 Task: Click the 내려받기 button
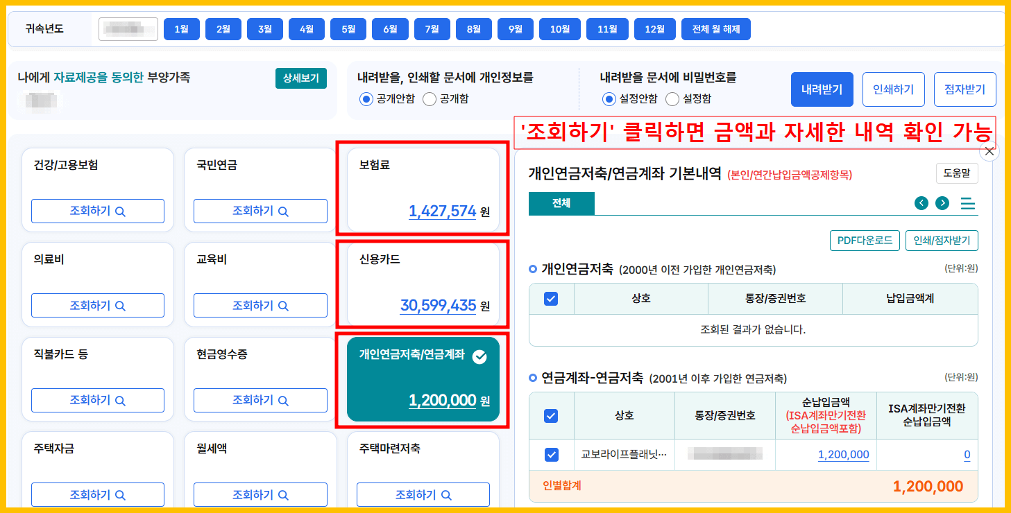click(x=822, y=89)
